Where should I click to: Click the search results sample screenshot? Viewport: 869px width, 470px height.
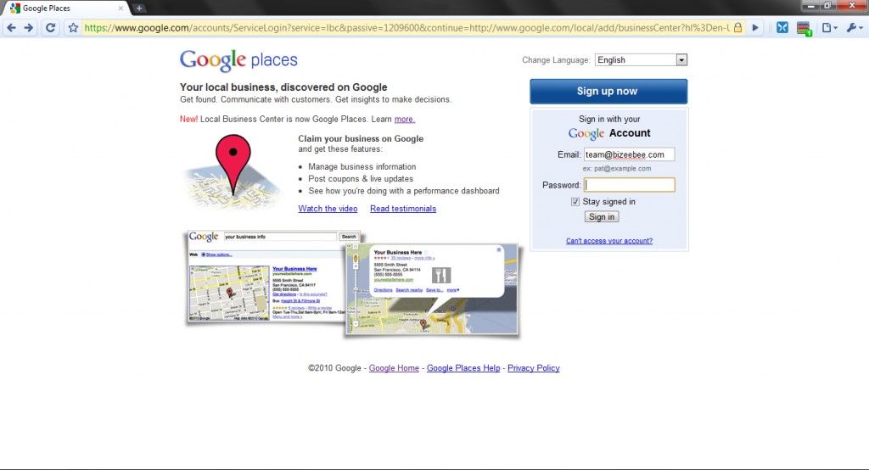266,276
